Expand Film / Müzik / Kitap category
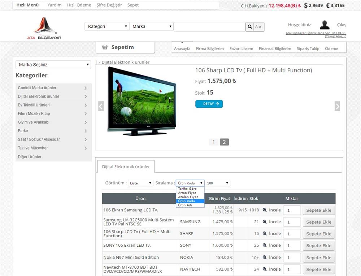361x276 pixels. tap(86, 114)
